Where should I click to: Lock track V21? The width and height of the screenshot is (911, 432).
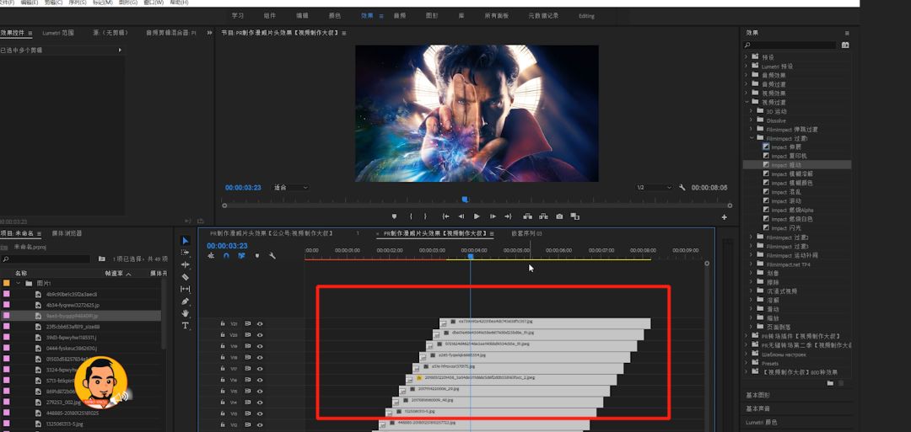[223, 324]
